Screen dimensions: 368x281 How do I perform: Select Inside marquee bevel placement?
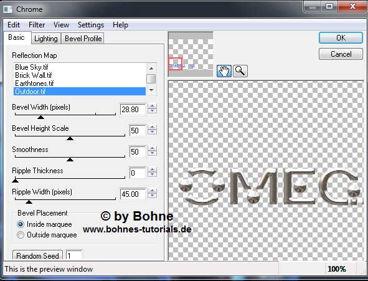click(21, 224)
